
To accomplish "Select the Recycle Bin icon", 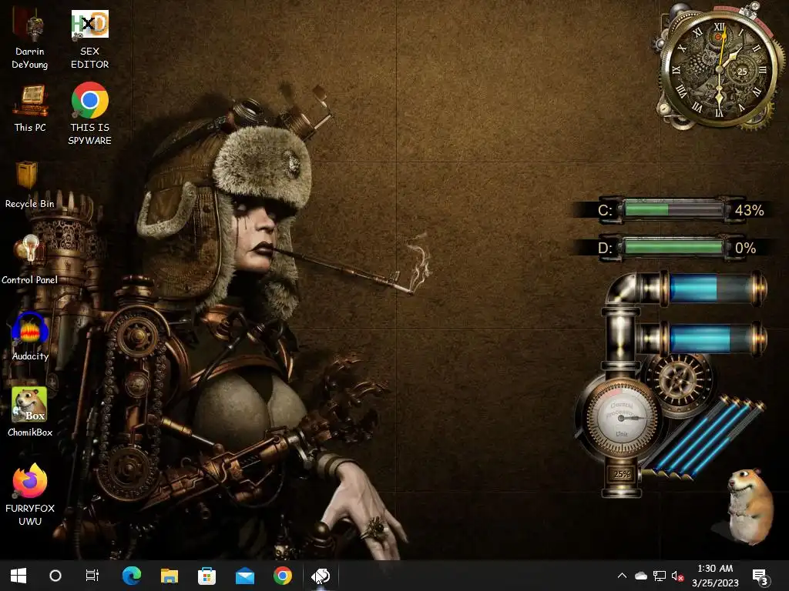I will [30, 184].
